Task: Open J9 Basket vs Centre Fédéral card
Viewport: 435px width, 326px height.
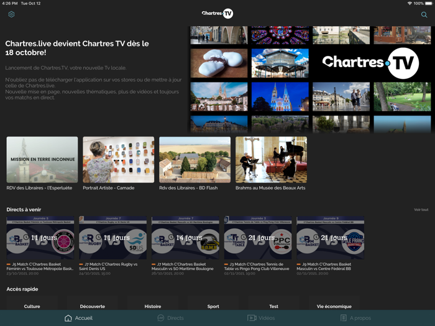Action: [331, 238]
